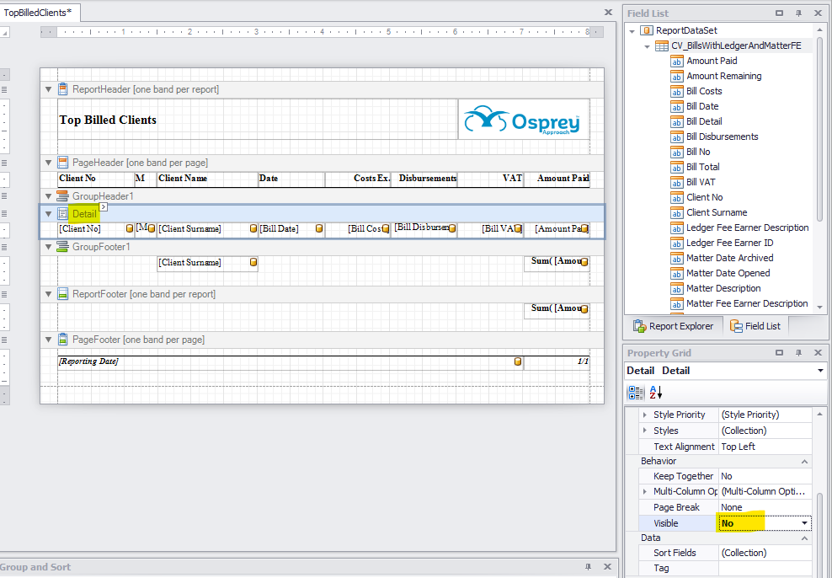Select the Ledger Fee Earner ID field
The image size is (832, 578).
click(x=729, y=243)
